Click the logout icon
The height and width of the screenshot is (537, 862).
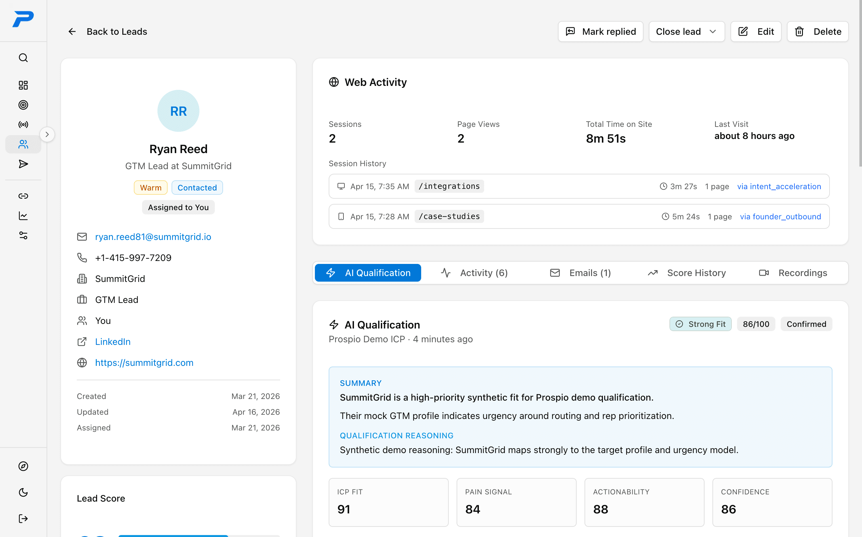pos(23,519)
